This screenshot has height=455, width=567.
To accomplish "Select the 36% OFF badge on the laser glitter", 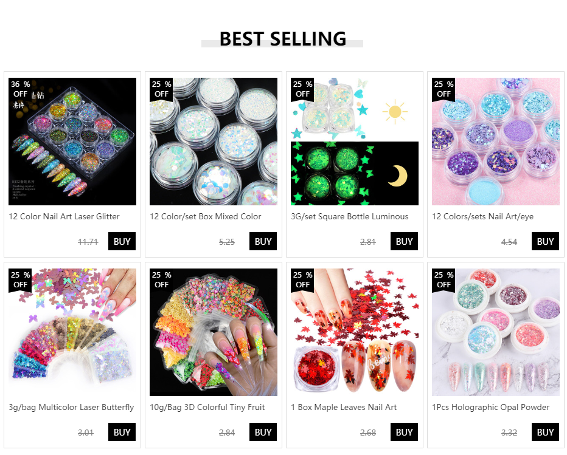I will [20, 89].
